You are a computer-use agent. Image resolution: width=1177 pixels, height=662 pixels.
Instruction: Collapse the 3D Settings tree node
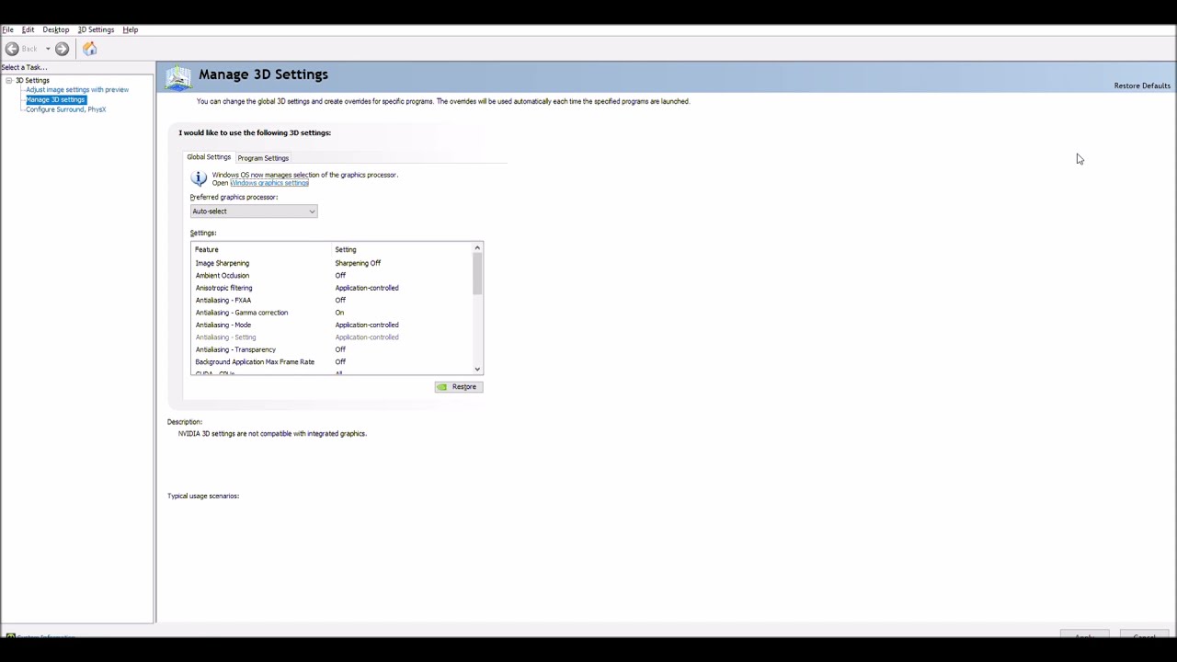click(8, 80)
